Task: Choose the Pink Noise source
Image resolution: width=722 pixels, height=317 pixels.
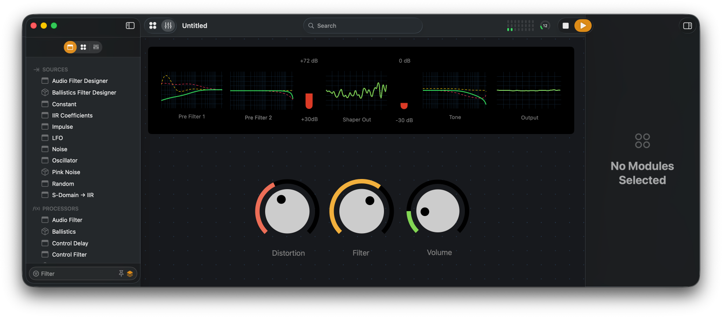Action: tap(66, 172)
